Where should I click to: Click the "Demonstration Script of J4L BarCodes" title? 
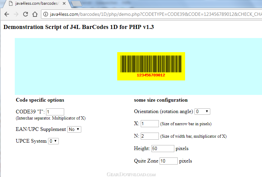[x=79, y=27]
